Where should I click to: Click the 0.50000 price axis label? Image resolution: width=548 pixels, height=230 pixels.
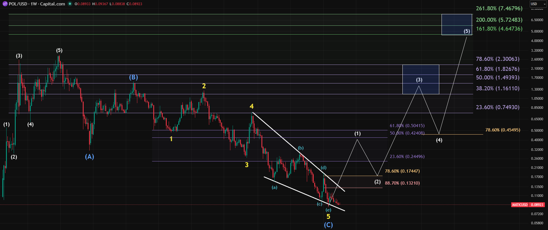pos(537,130)
